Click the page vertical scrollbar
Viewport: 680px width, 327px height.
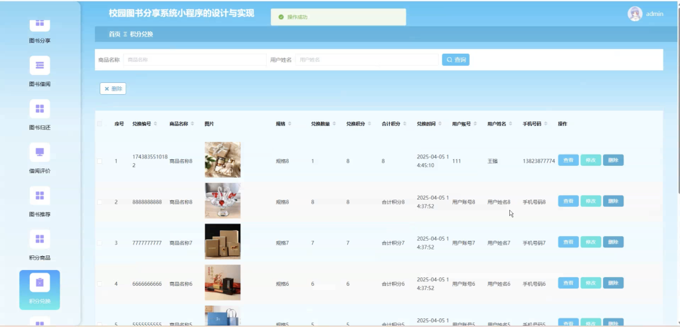[x=678, y=99]
